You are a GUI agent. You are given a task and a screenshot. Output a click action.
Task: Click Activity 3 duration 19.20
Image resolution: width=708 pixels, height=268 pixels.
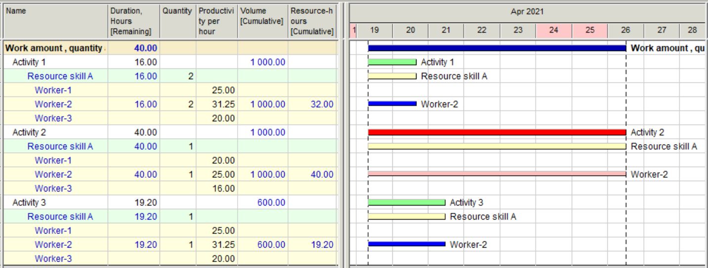tap(146, 202)
